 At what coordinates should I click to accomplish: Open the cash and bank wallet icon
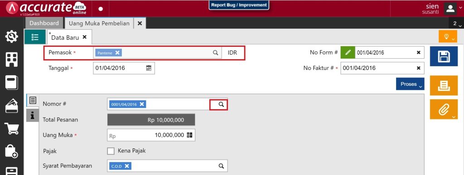tap(12, 106)
